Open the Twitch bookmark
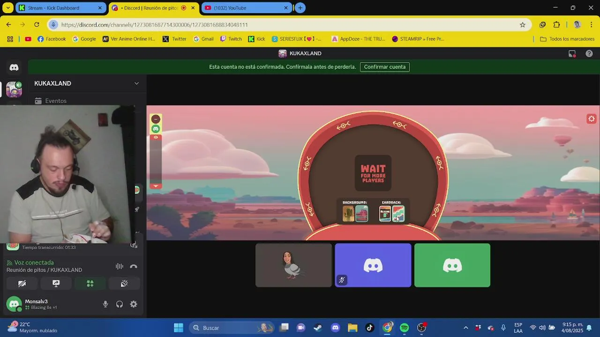 tap(231, 39)
